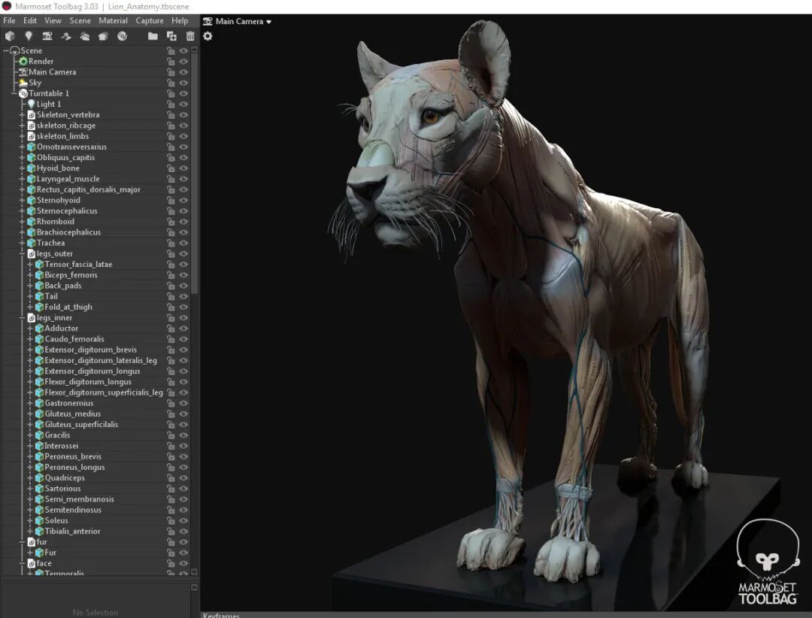Collapse the Turntable 1 node
The height and width of the screenshot is (618, 812).
pos(14,93)
